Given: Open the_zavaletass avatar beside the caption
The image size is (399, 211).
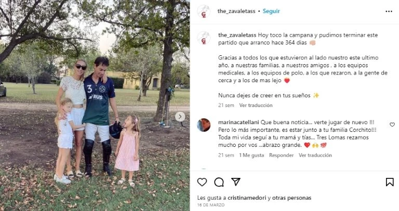Looking at the screenshot, I should click(x=204, y=38).
